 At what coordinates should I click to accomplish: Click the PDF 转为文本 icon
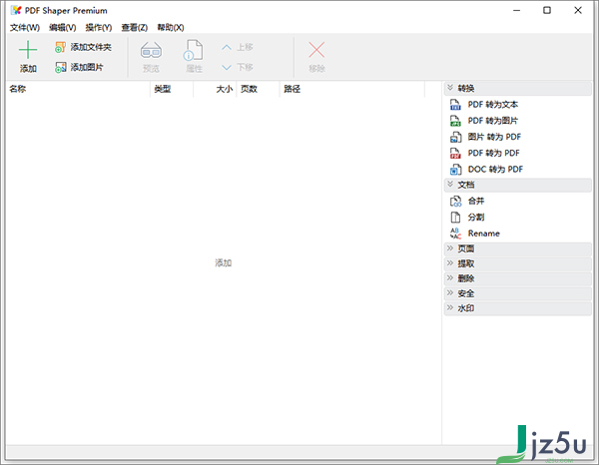click(x=455, y=105)
